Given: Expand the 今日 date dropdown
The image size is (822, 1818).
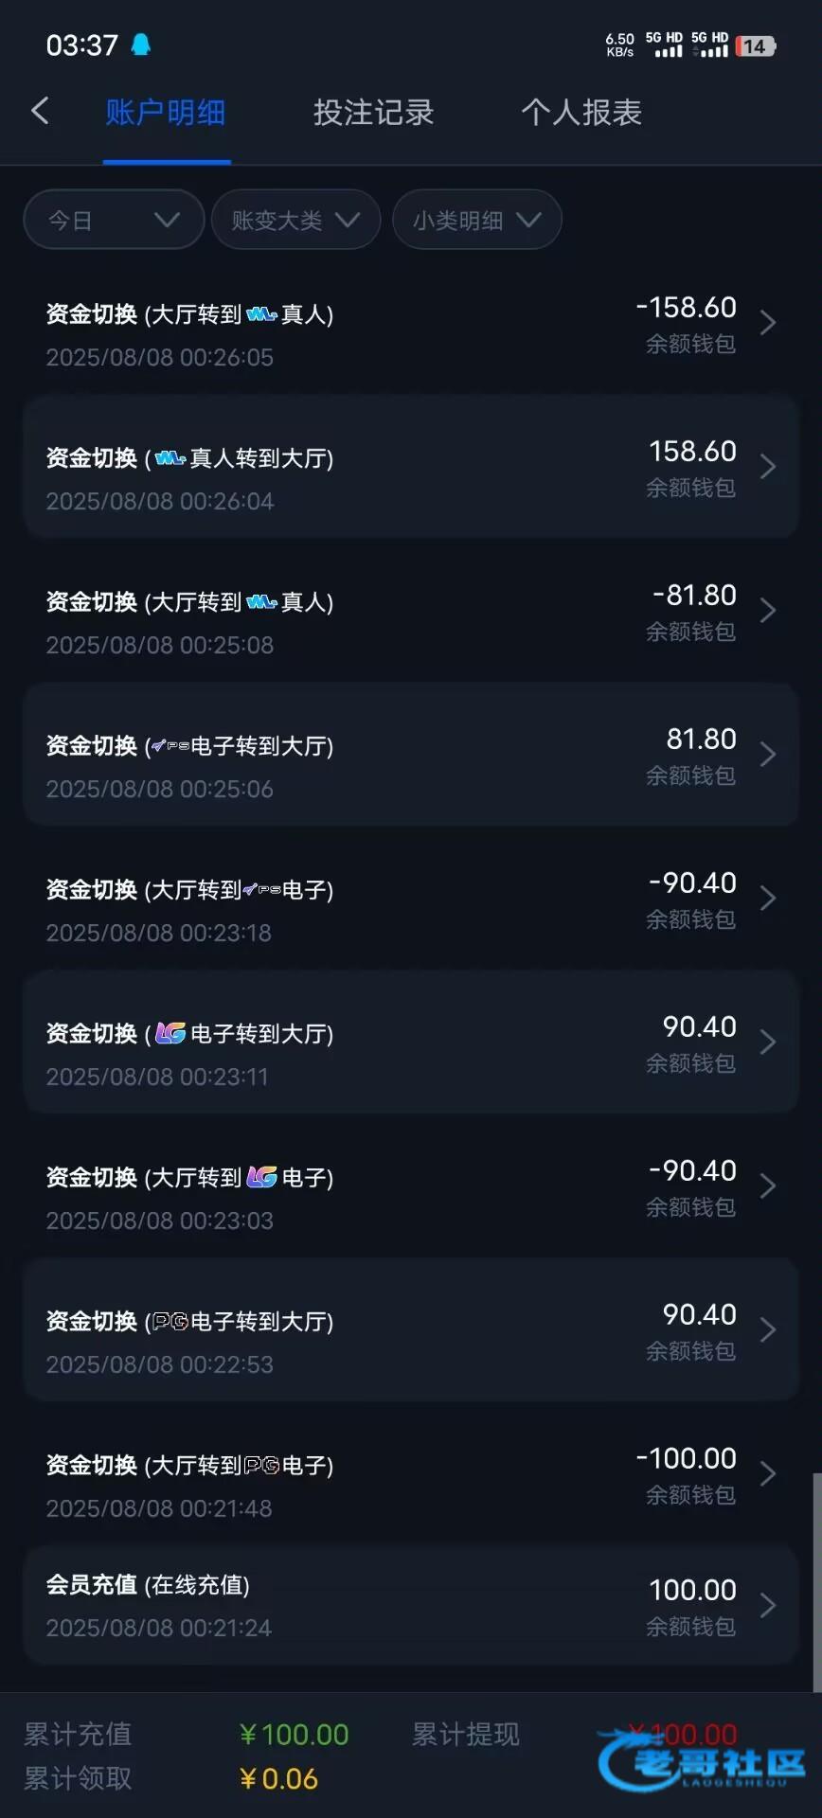Looking at the screenshot, I should (x=114, y=220).
